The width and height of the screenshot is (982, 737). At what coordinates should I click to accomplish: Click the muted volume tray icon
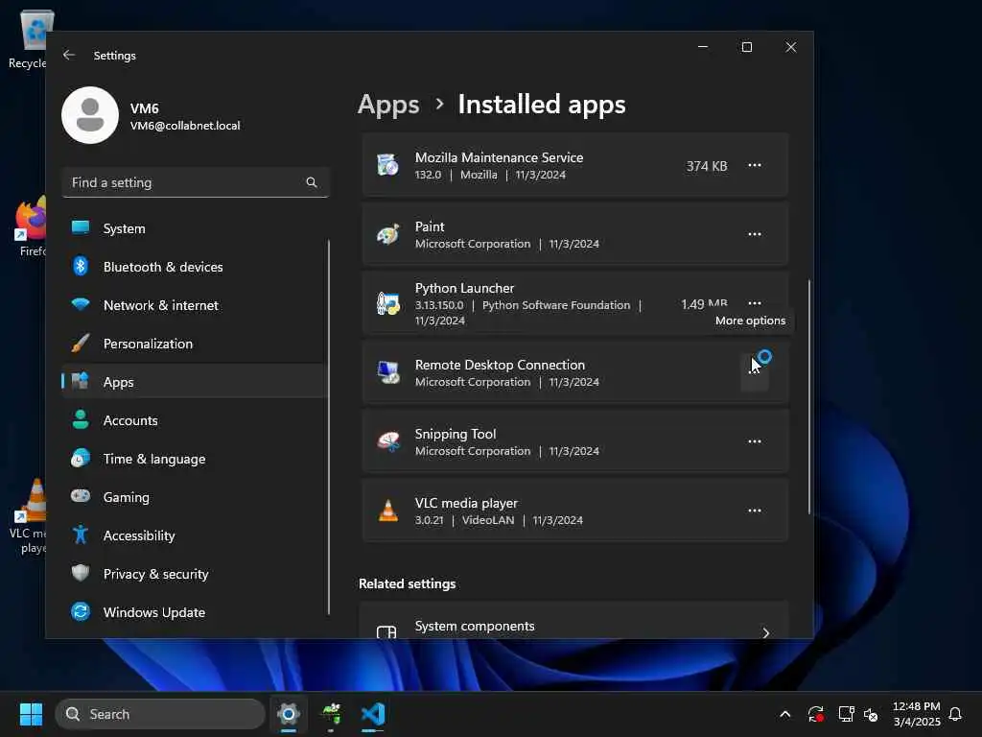click(871, 714)
